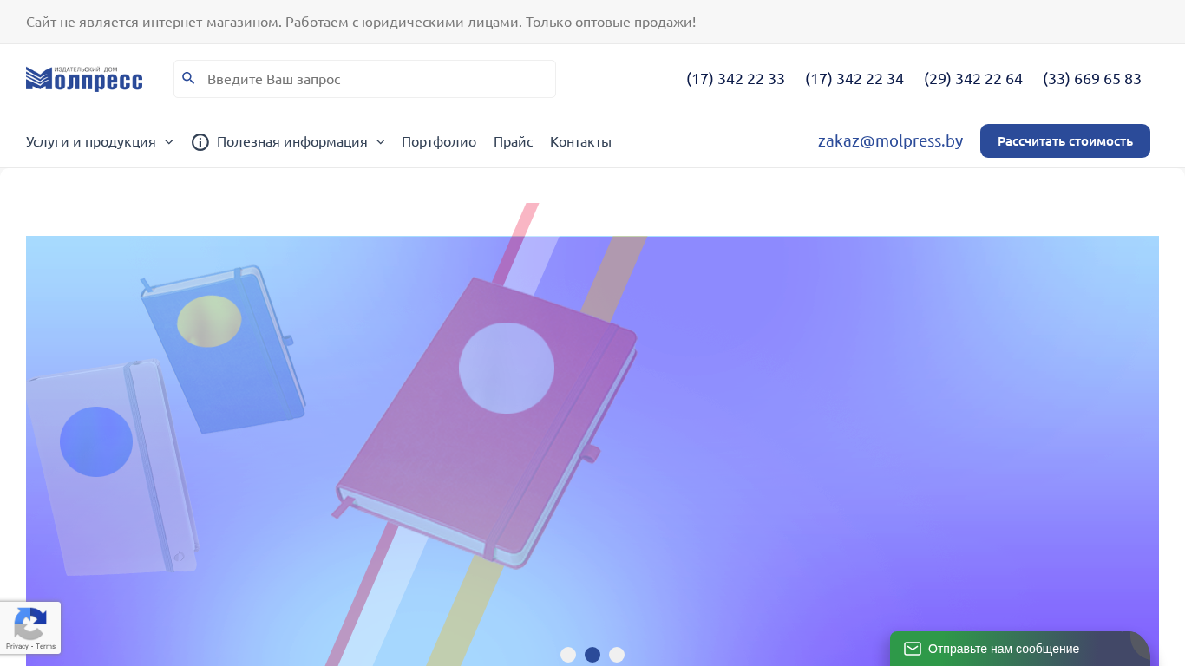Select the third slider dot
This screenshot has width=1185, height=666.
pos(617,655)
